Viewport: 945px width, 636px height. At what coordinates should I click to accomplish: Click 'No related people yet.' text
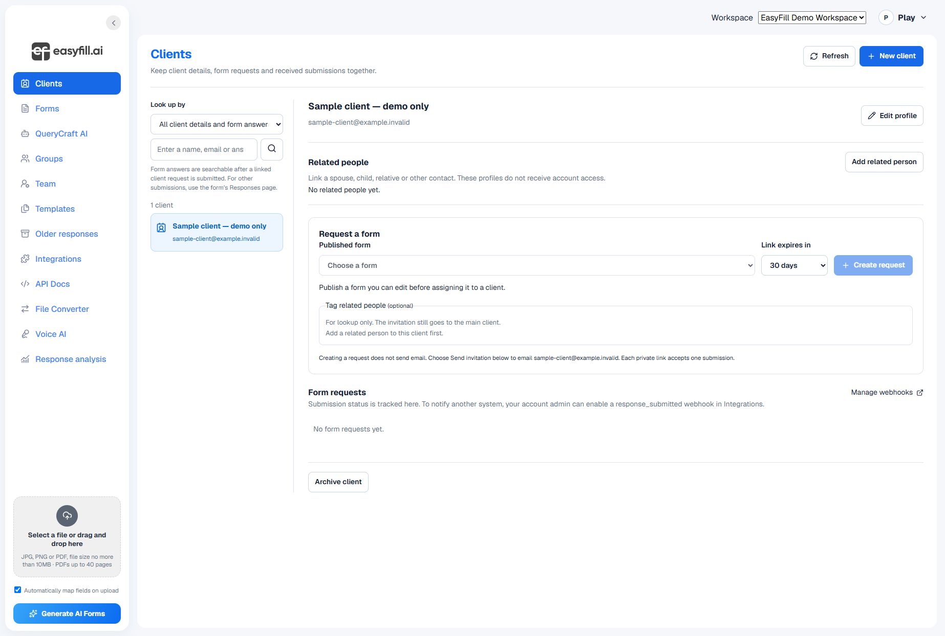344,190
